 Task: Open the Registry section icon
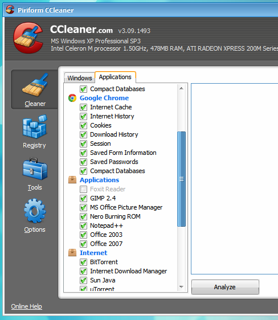click(35, 126)
